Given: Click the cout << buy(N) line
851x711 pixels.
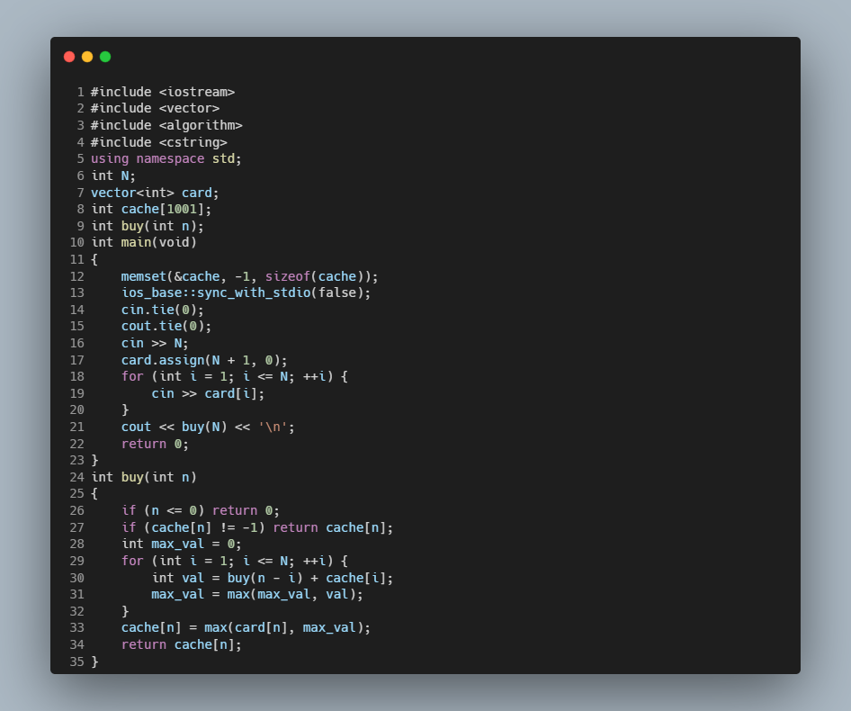Looking at the screenshot, I should pos(208,427).
